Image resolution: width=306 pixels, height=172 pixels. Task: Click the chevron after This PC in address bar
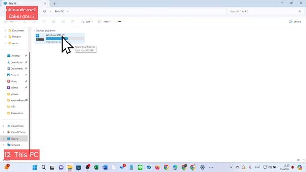click(68, 11)
